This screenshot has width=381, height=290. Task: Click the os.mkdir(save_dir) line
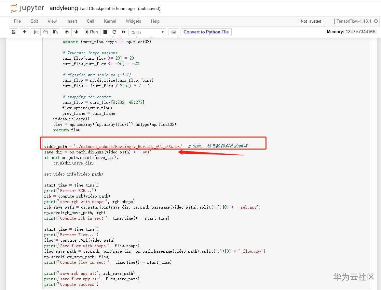74,163
